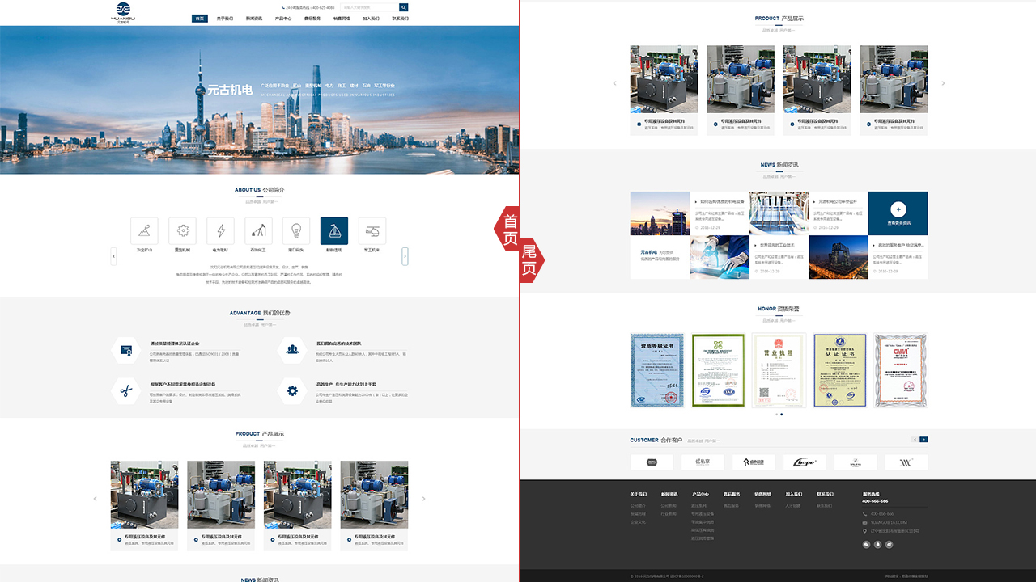Viewport: 1036px width, 582px height.
Task: Click the plus icon to view more news
Action: point(898,210)
